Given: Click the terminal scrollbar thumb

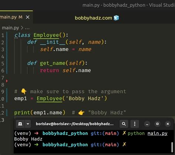Looking at the screenshot, I should pos(172,147).
